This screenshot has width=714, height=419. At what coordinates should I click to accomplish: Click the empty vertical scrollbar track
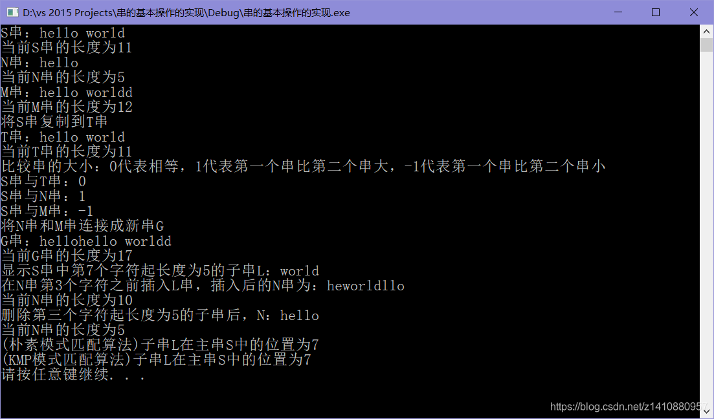point(706,228)
